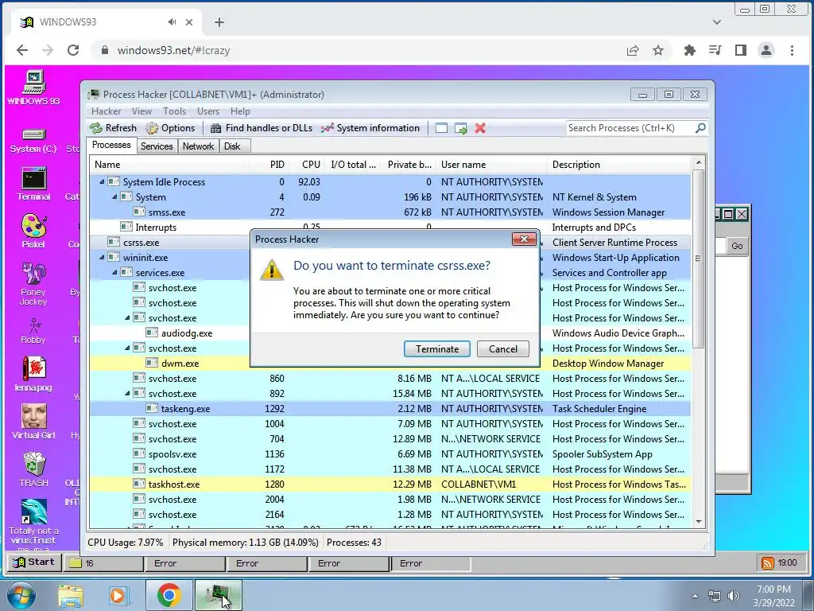Screen dimensions: 814x611
Task: Click the find window toolbar icon
Action: (x=441, y=128)
